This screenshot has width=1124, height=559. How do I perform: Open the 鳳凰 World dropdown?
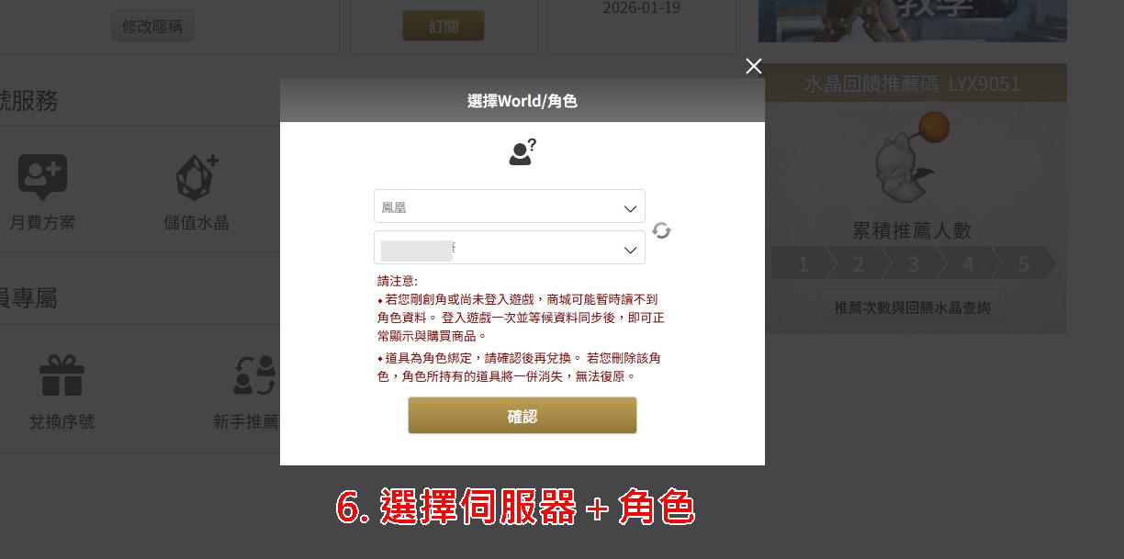click(509, 207)
